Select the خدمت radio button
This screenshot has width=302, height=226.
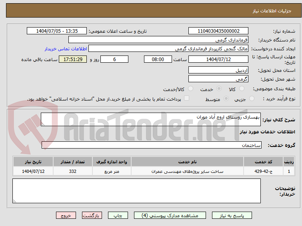[219, 89]
